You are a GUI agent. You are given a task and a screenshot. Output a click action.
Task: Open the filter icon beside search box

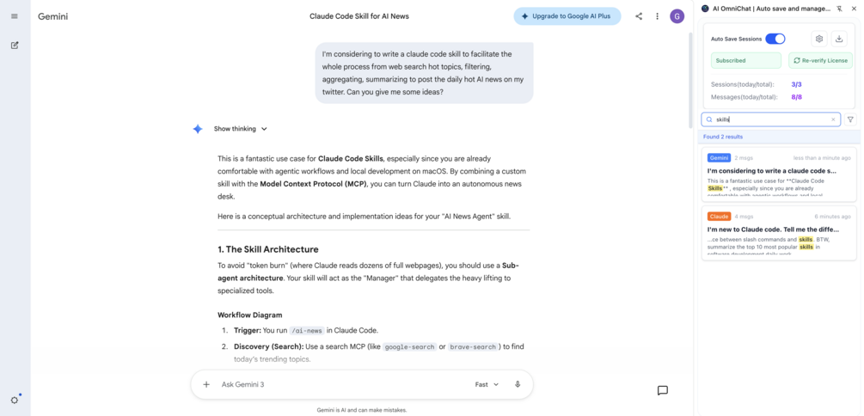(850, 119)
